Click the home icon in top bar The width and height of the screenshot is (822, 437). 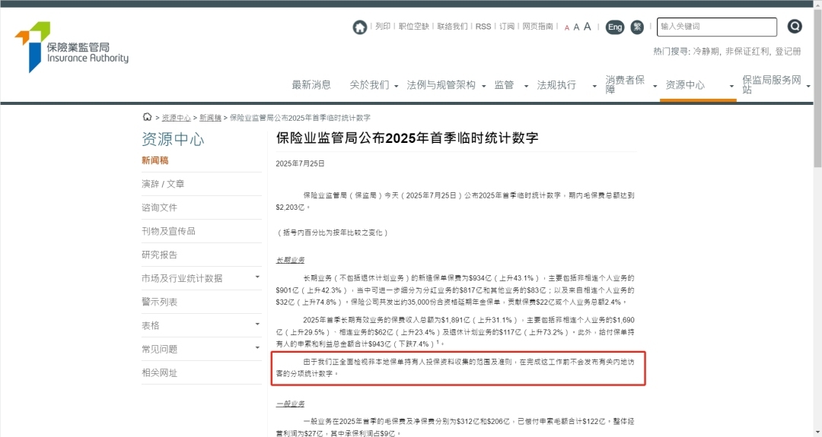point(359,27)
